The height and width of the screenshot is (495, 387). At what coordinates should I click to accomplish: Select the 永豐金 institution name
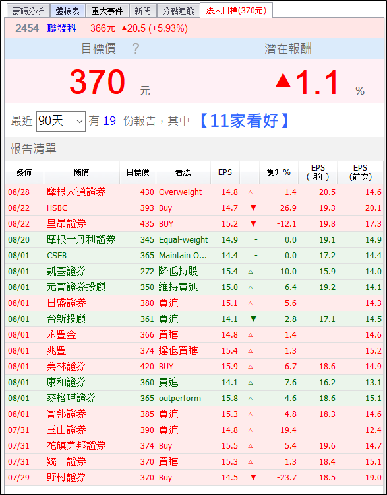pyautogui.click(x=61, y=335)
